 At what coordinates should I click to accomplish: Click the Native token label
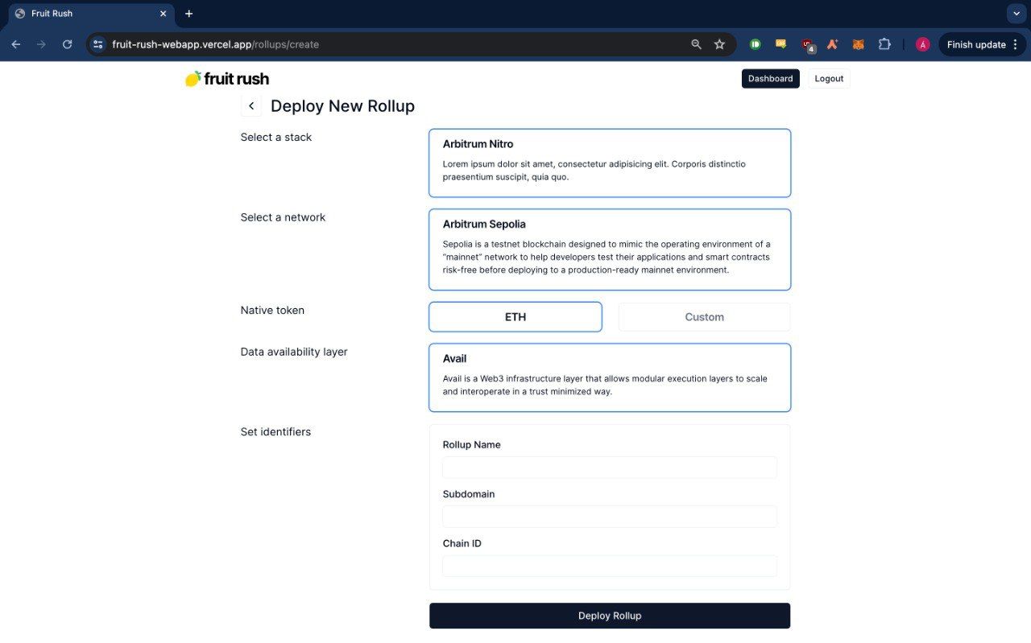click(272, 311)
